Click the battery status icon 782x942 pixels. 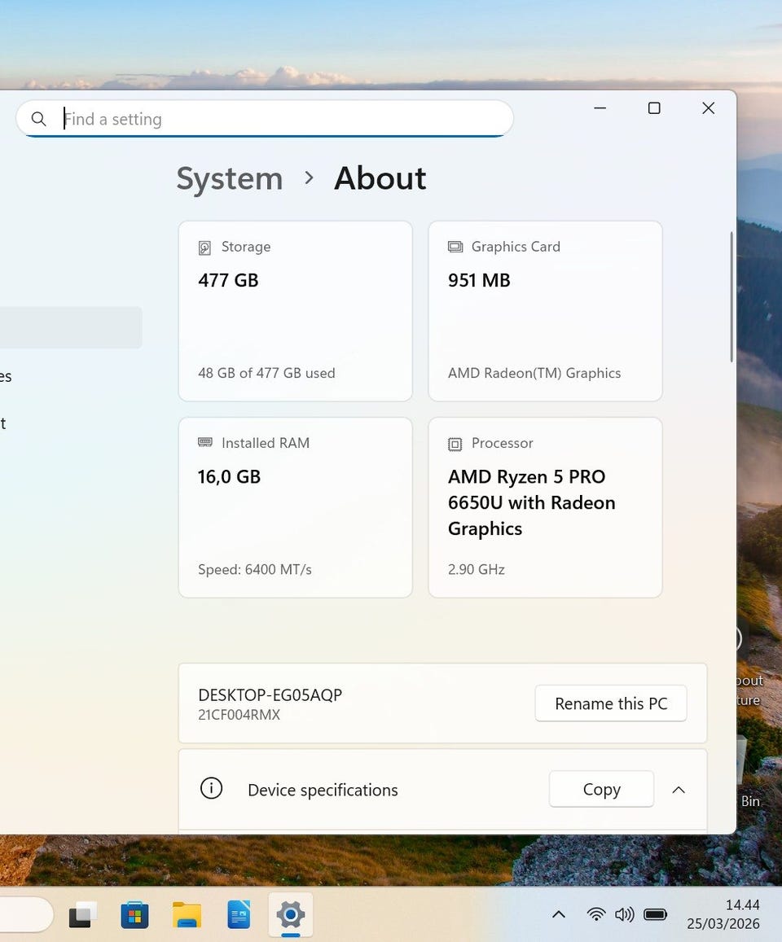655,914
